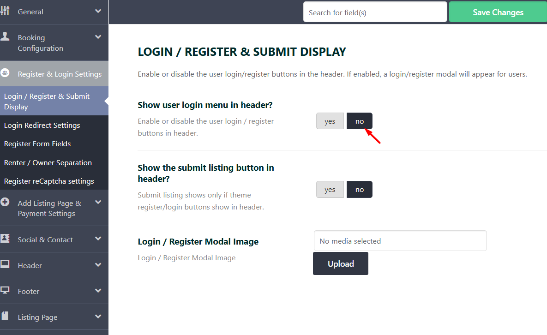Expand the Booking Configuration chevron
Screen dimensions: 547x335
pyautogui.click(x=98, y=37)
